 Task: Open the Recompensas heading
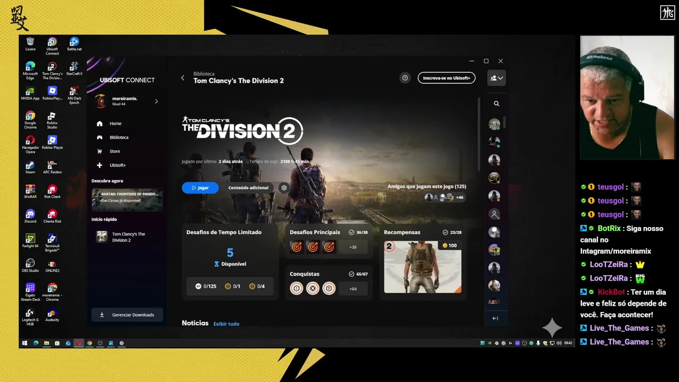coord(402,232)
